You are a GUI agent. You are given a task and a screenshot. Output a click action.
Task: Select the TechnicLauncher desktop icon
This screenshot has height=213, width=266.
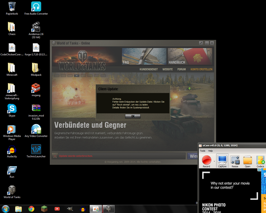36,151
